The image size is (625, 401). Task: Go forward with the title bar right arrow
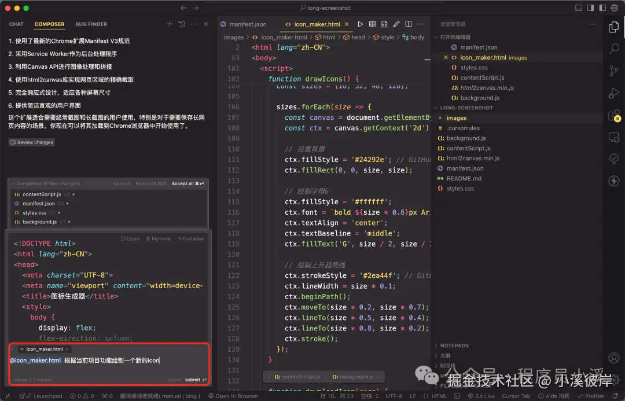click(x=196, y=8)
